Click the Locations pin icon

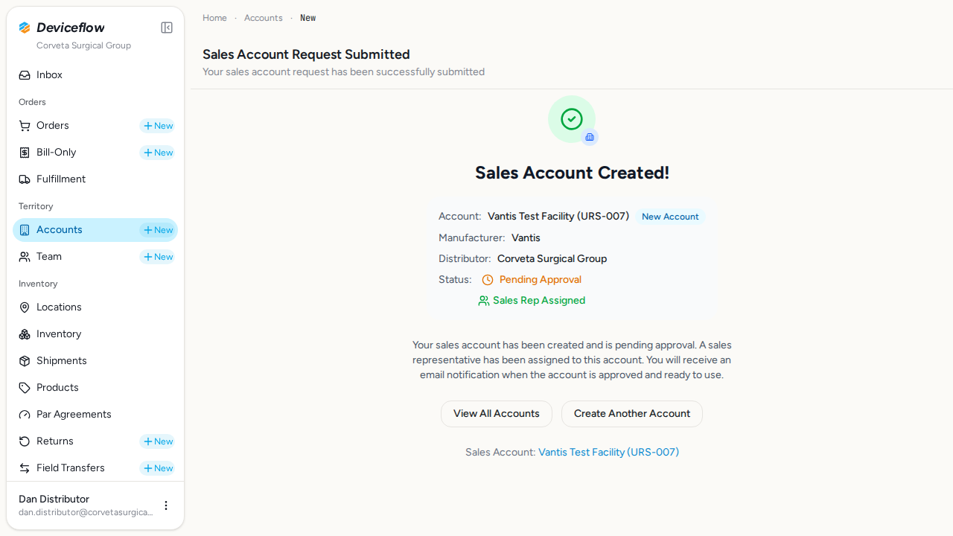click(x=25, y=307)
